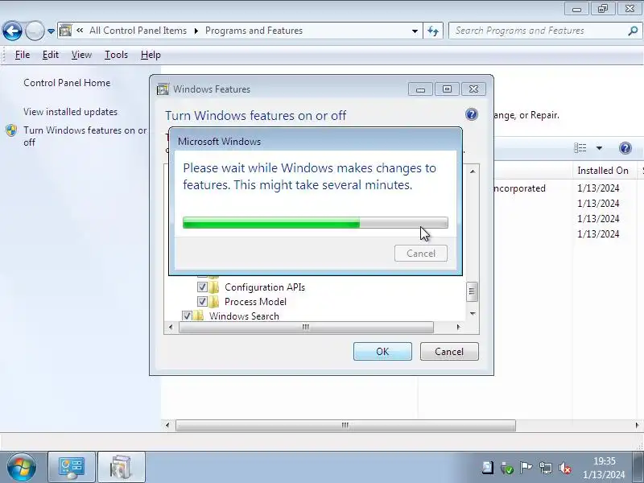Click the change view icon in Programs toolbar

pyautogui.click(x=580, y=148)
